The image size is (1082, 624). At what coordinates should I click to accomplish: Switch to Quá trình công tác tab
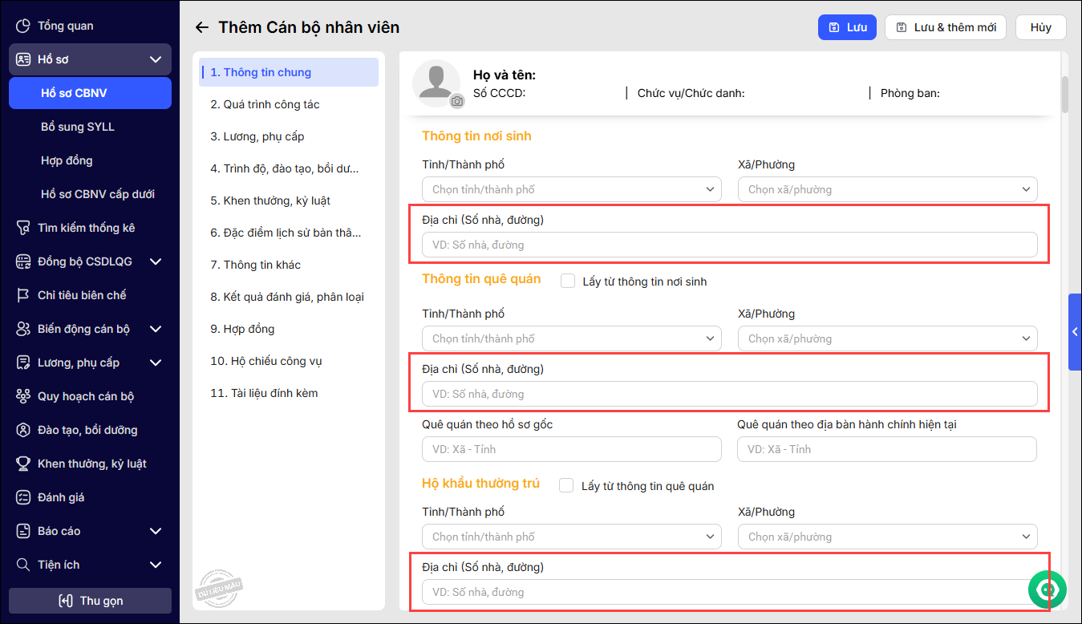[x=265, y=104]
